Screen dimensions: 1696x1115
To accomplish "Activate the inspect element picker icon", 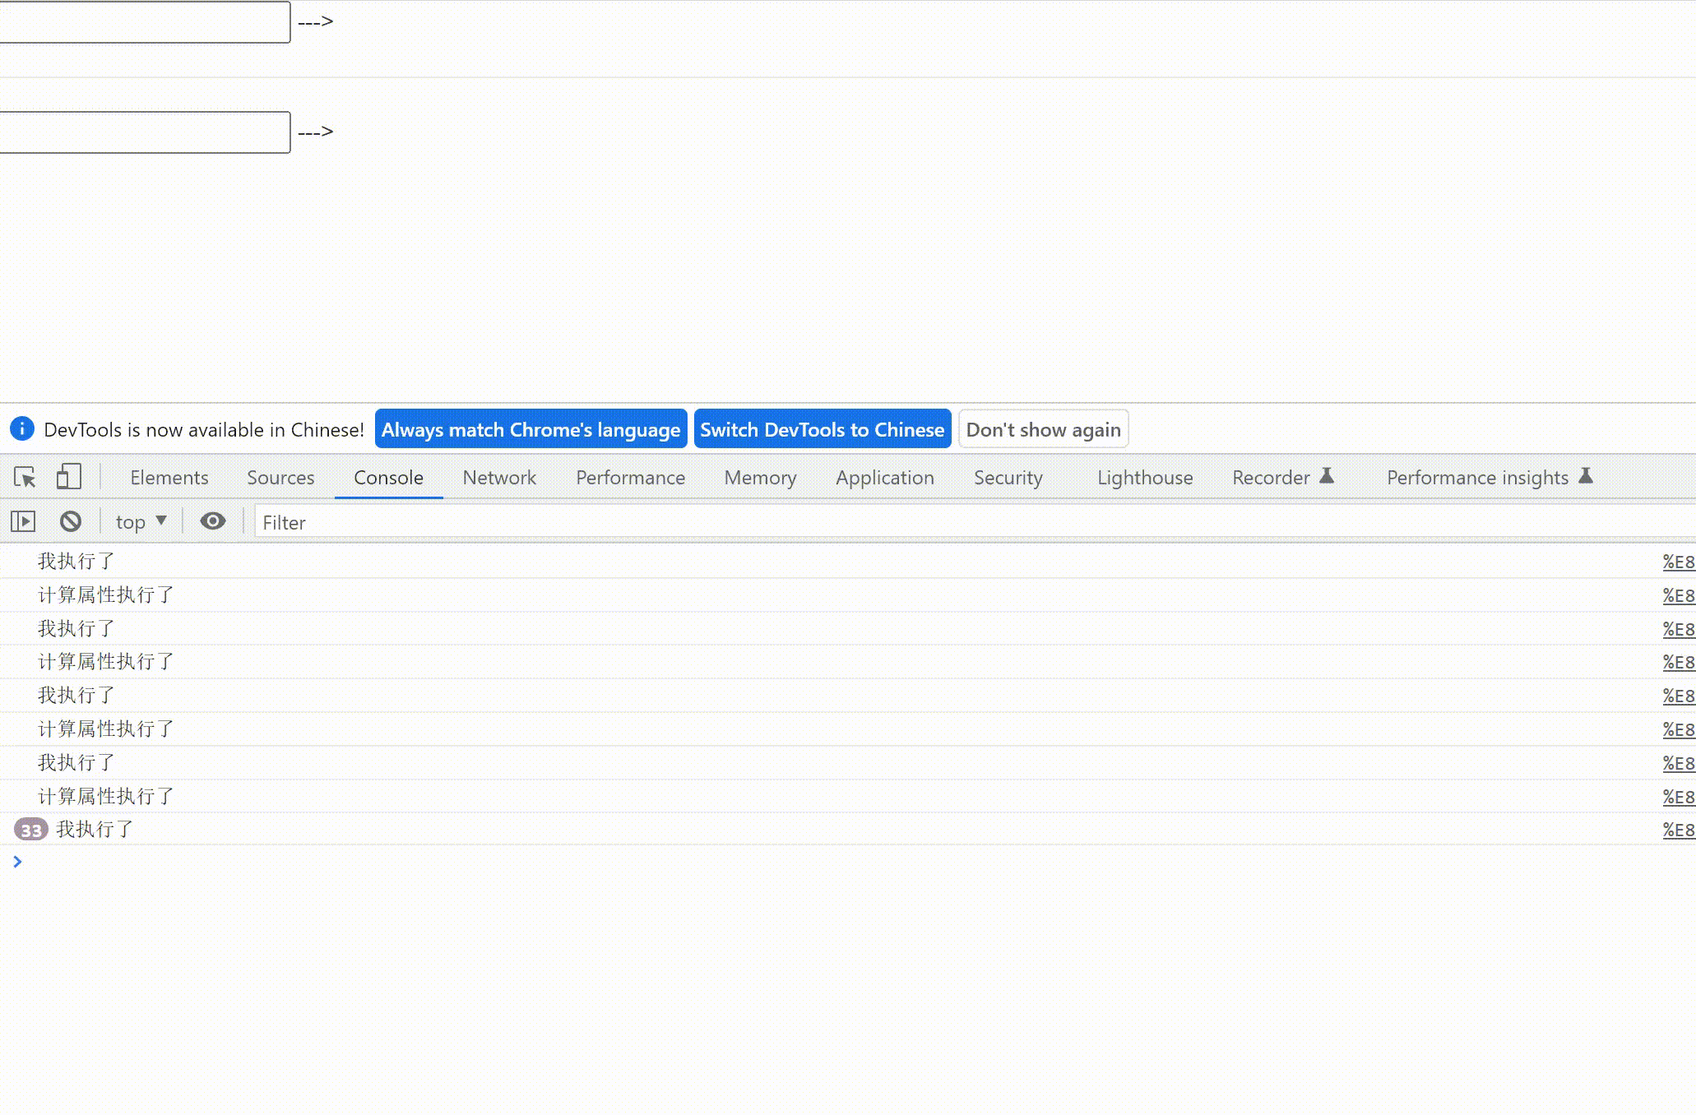I will (x=25, y=477).
